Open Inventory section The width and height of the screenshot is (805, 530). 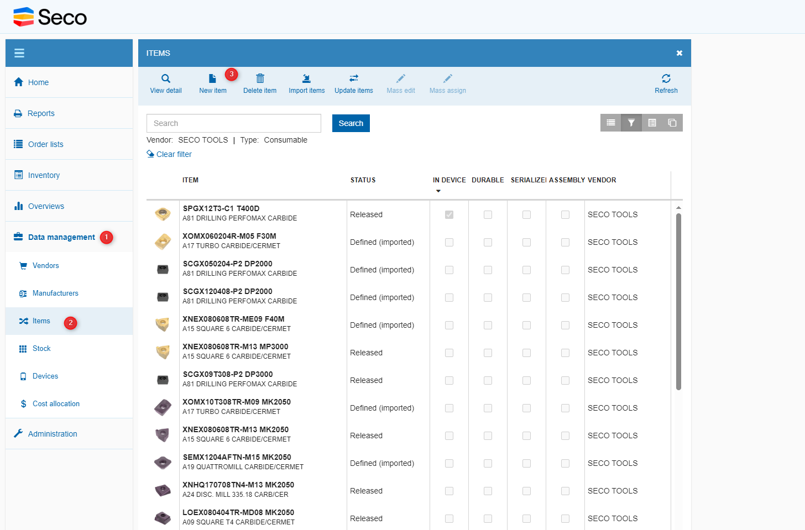click(x=69, y=175)
